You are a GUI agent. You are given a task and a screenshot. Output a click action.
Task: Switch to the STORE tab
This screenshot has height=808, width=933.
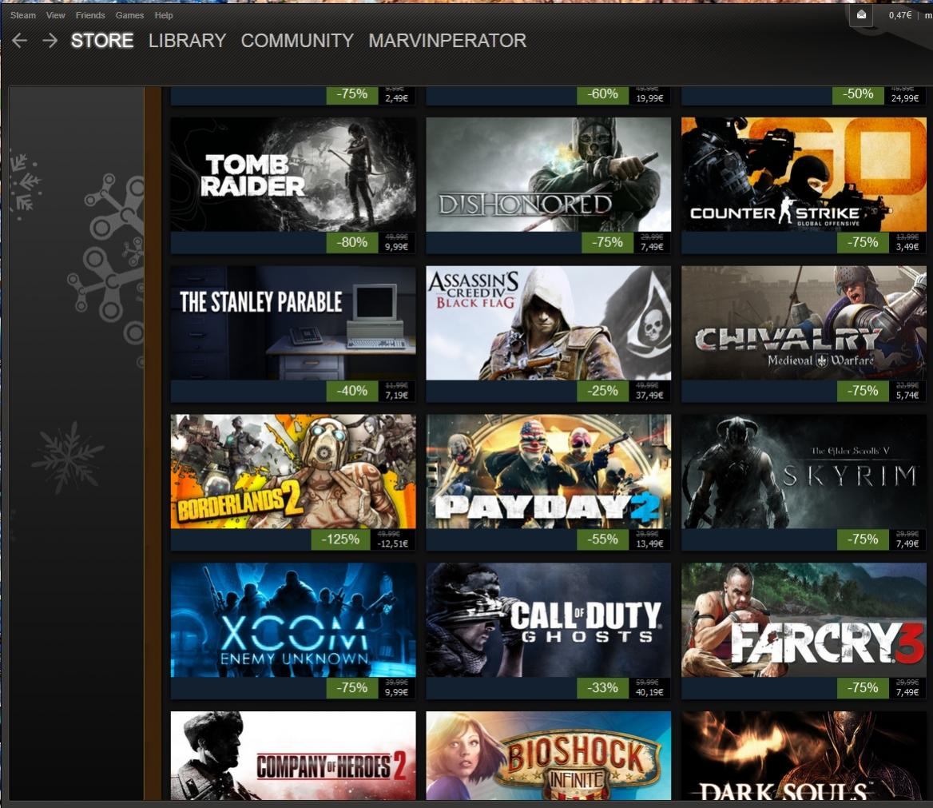coord(101,41)
